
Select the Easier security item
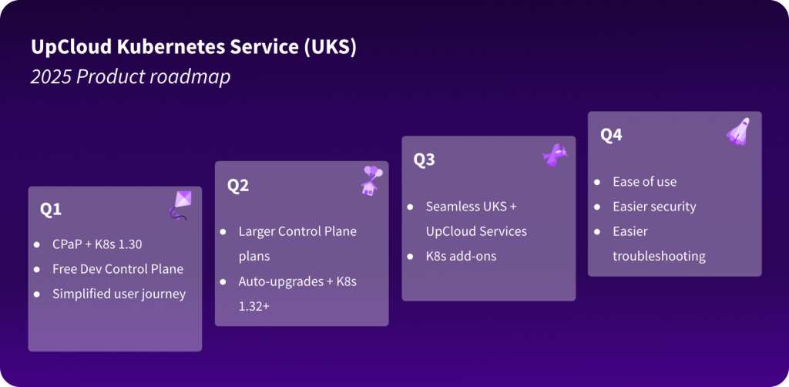click(x=654, y=207)
